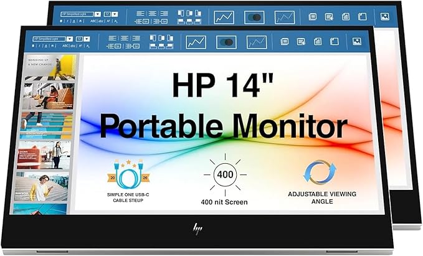This screenshot has height=256, width=423.
Task: Click the add new slide icon, front monitor
Action: coord(301,42)
